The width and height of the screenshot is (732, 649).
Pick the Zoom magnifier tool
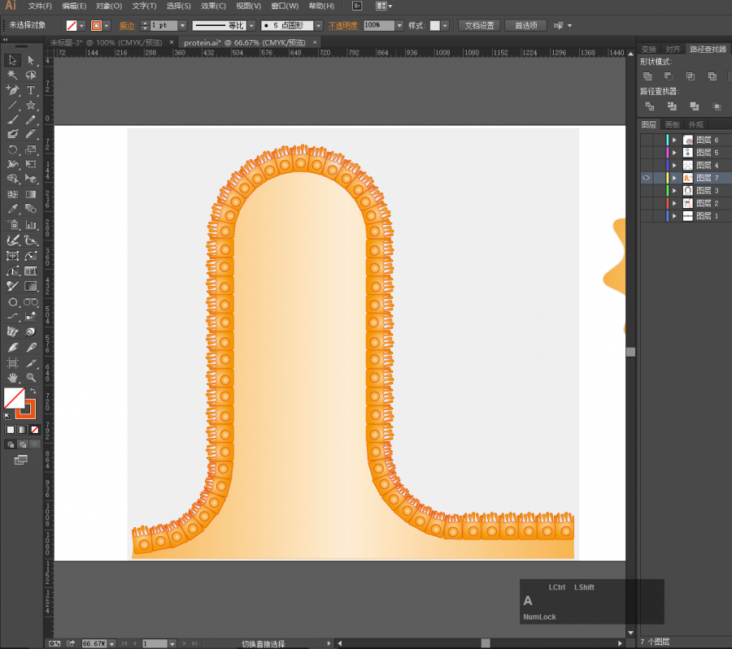31,378
